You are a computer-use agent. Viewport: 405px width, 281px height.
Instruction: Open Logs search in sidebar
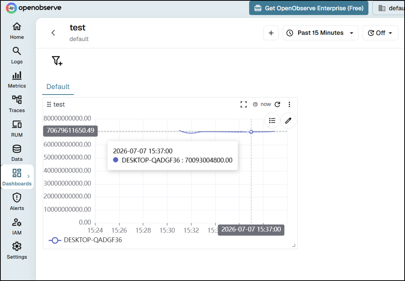pos(17,56)
